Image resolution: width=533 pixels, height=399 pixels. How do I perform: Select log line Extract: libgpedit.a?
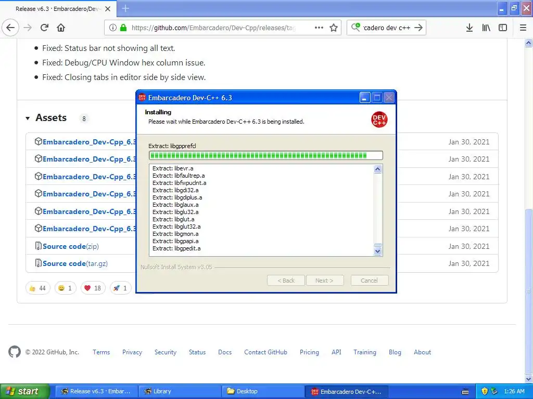[176, 248]
